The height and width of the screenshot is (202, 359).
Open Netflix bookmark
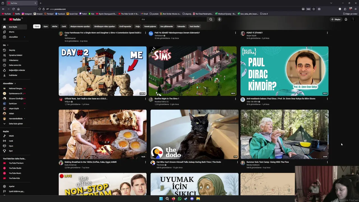[x=16, y=14]
